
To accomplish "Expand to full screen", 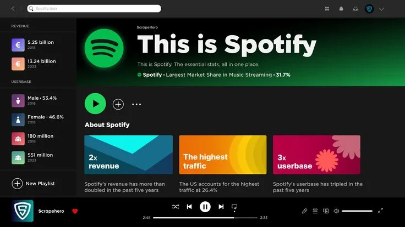I will click(x=380, y=211).
